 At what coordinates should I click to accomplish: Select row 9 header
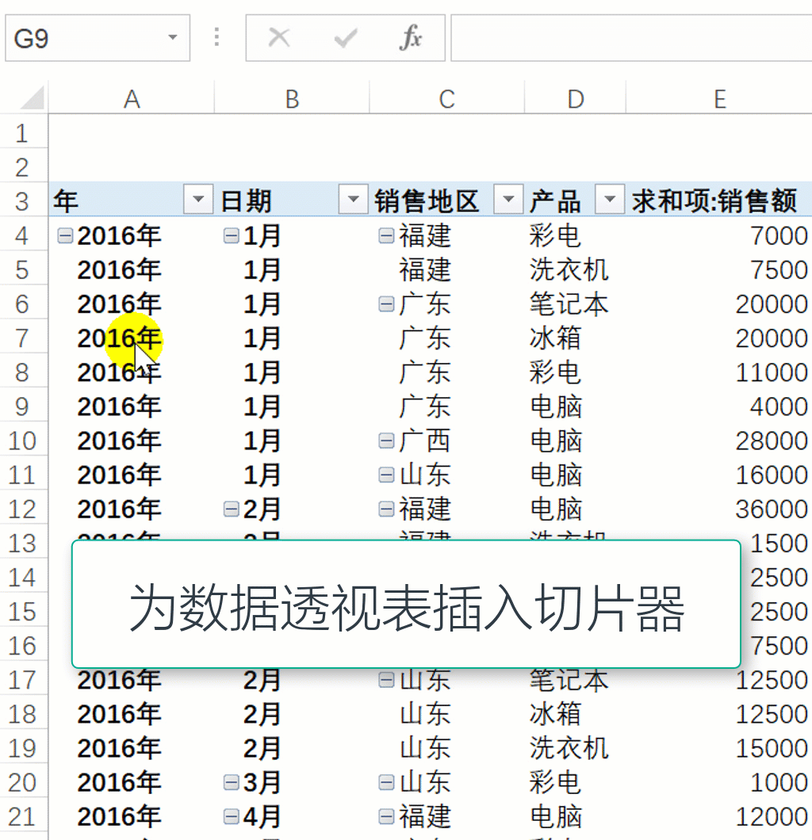click(22, 407)
